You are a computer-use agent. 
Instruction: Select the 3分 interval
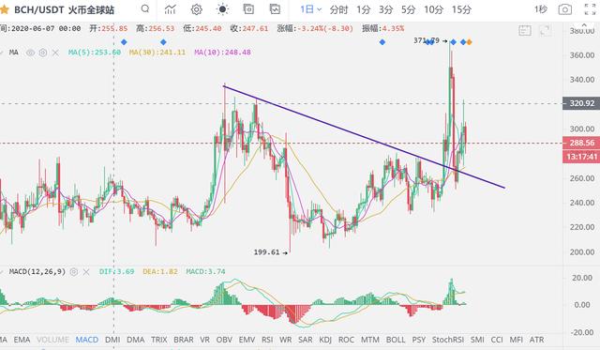pos(385,9)
